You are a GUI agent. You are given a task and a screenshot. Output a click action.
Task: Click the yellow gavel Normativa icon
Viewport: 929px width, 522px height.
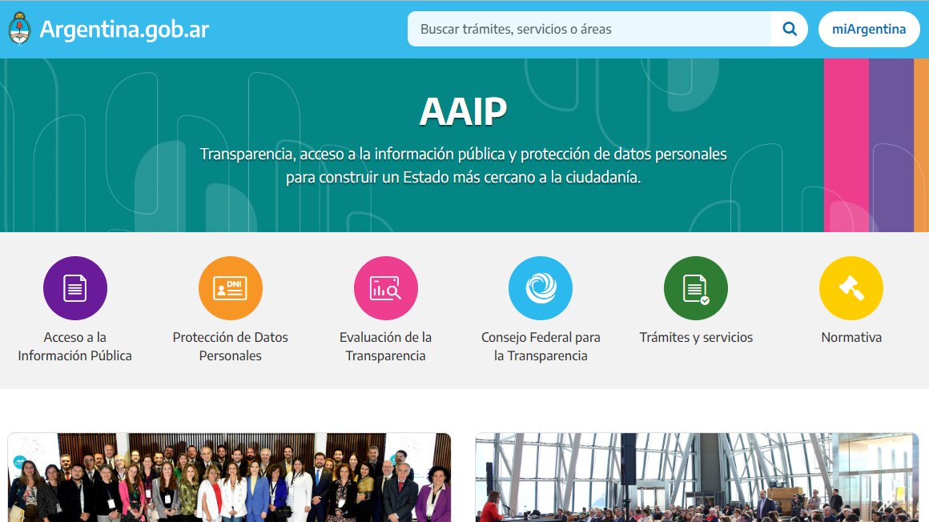tap(851, 288)
